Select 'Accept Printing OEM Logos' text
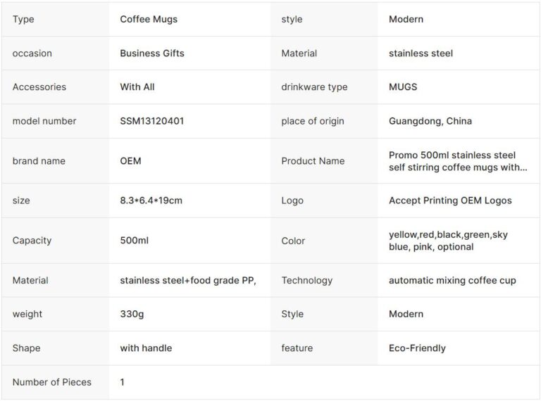Viewport: 541px width, 401px height. (x=450, y=200)
